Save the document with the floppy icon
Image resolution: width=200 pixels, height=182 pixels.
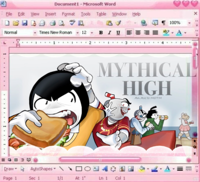pos(24,23)
